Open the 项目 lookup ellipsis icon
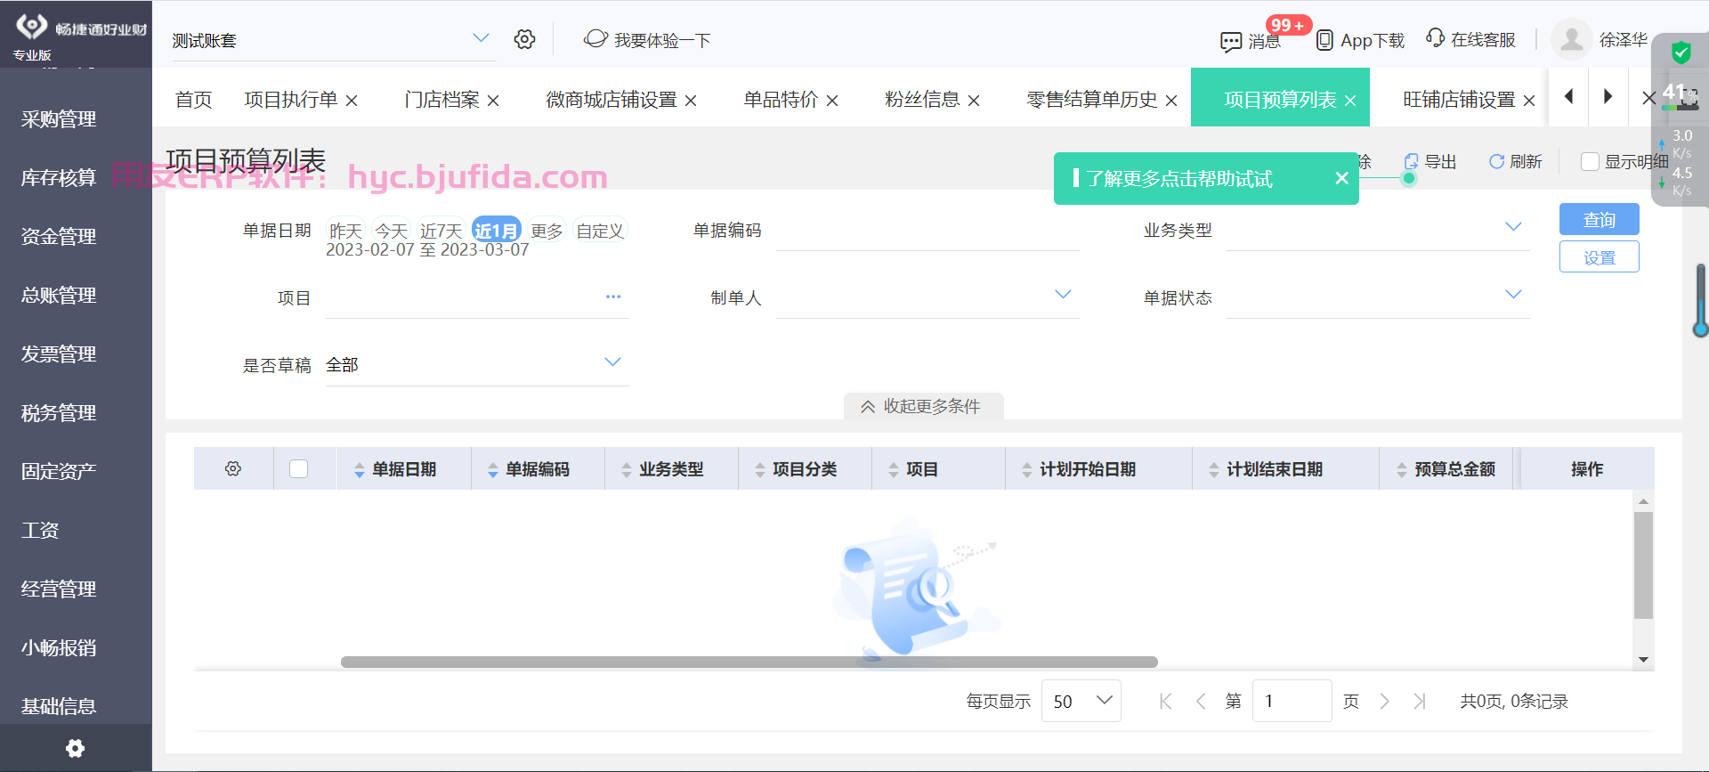This screenshot has height=772, width=1709. pos(613,297)
